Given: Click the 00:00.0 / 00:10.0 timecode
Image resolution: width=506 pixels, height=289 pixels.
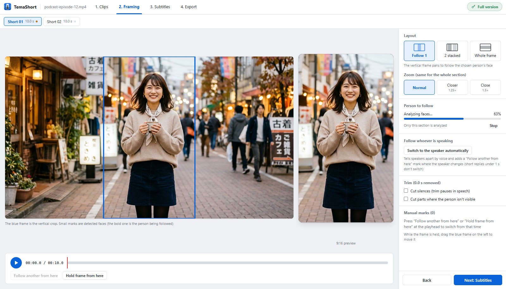Looking at the screenshot, I should [45, 263].
